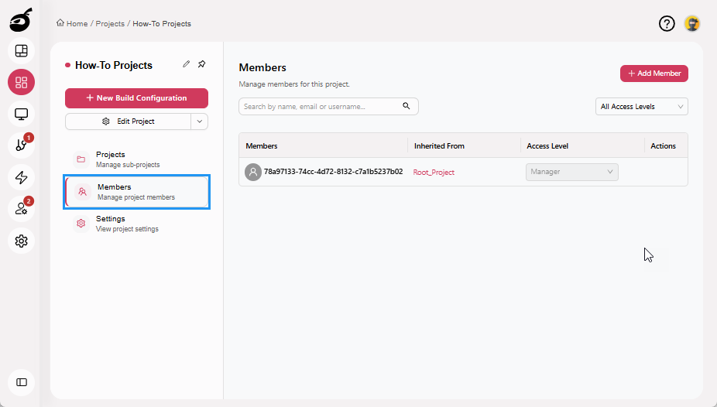717x407 pixels.
Task: Click the member search input field
Action: pos(328,107)
